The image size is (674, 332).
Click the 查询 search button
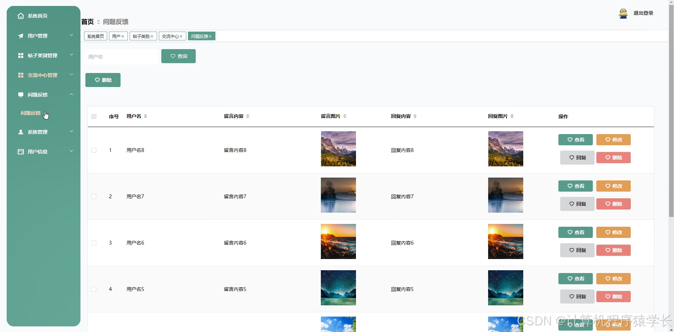point(179,56)
